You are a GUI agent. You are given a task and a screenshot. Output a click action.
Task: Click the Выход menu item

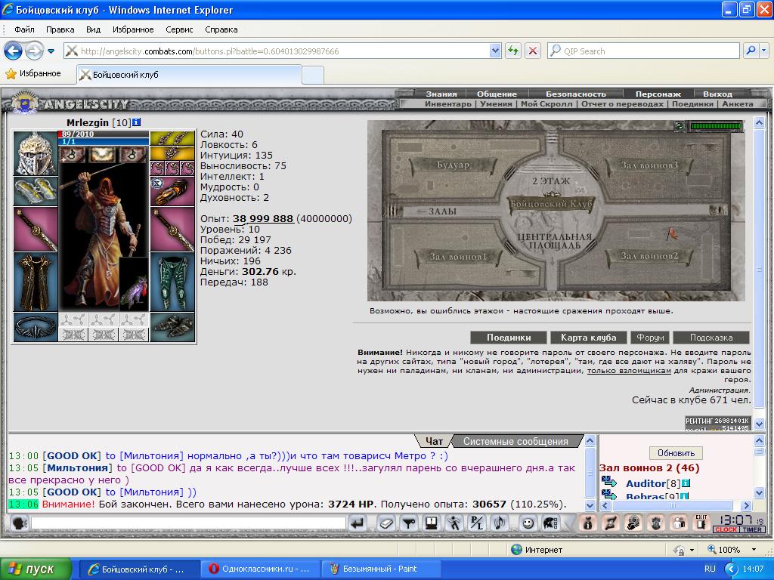coord(717,94)
